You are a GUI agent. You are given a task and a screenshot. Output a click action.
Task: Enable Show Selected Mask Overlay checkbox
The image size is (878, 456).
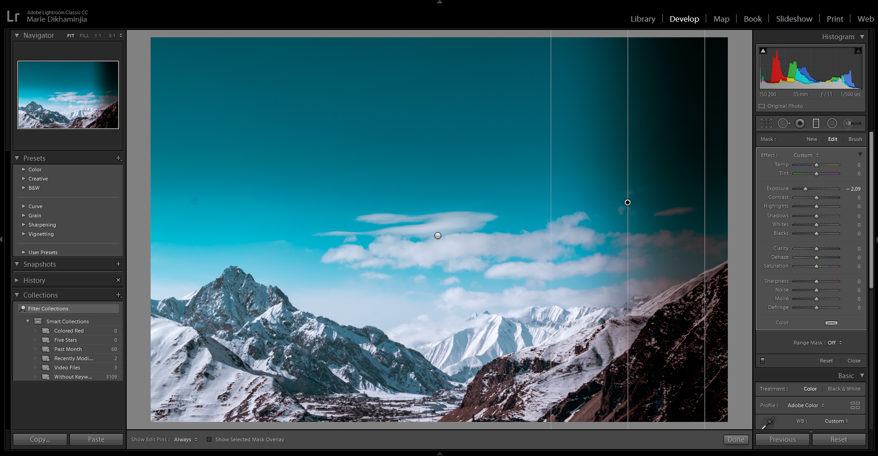(x=209, y=439)
